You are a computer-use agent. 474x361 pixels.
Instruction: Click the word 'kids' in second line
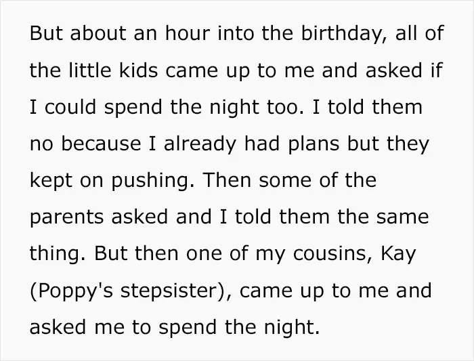point(138,70)
